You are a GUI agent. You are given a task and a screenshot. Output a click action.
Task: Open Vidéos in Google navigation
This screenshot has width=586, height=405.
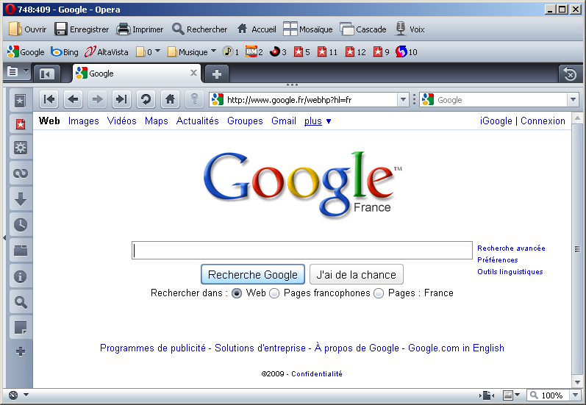click(121, 121)
